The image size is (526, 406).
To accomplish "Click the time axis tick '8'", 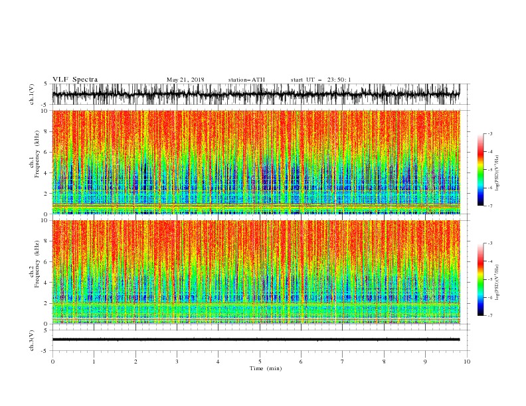I will [384, 362].
